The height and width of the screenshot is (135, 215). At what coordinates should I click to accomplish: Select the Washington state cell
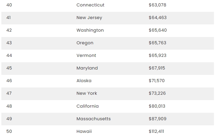point(90,30)
